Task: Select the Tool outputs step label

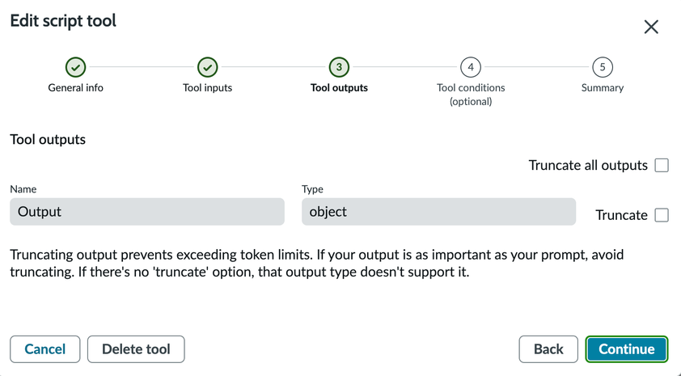Action: tap(339, 87)
